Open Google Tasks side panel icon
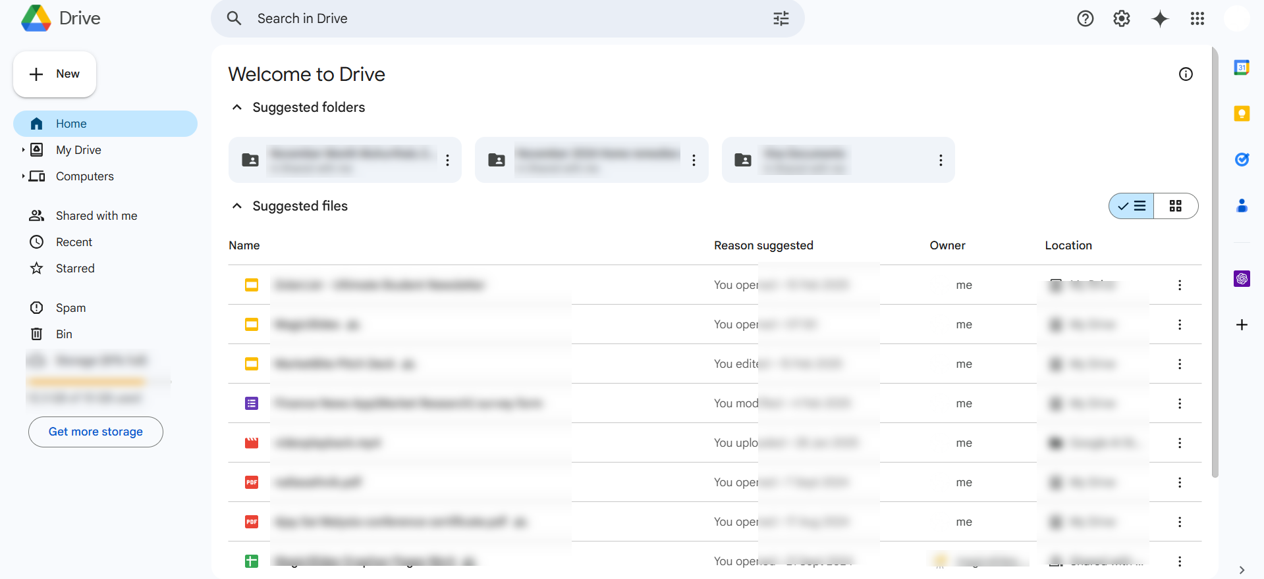Screen dimensions: 1264x579 (1242, 159)
